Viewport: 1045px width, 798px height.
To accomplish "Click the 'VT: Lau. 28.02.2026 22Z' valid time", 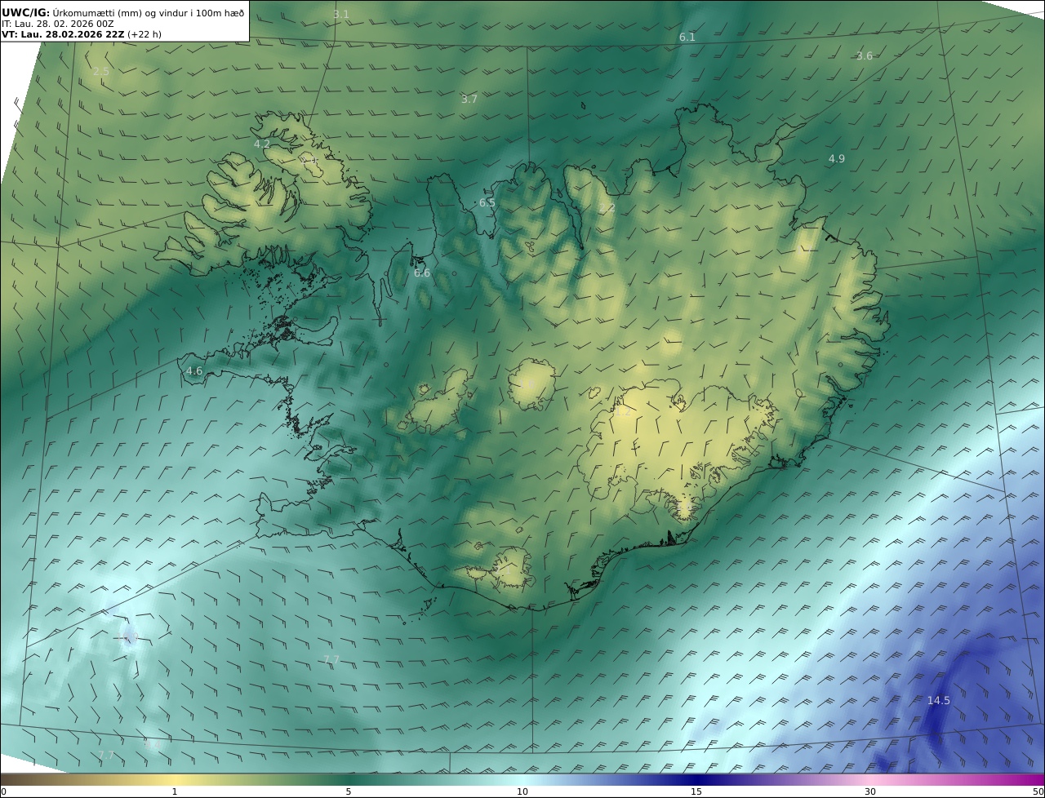I will [63, 35].
